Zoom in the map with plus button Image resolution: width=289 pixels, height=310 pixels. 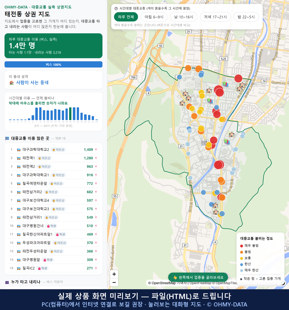[x=114, y=274]
